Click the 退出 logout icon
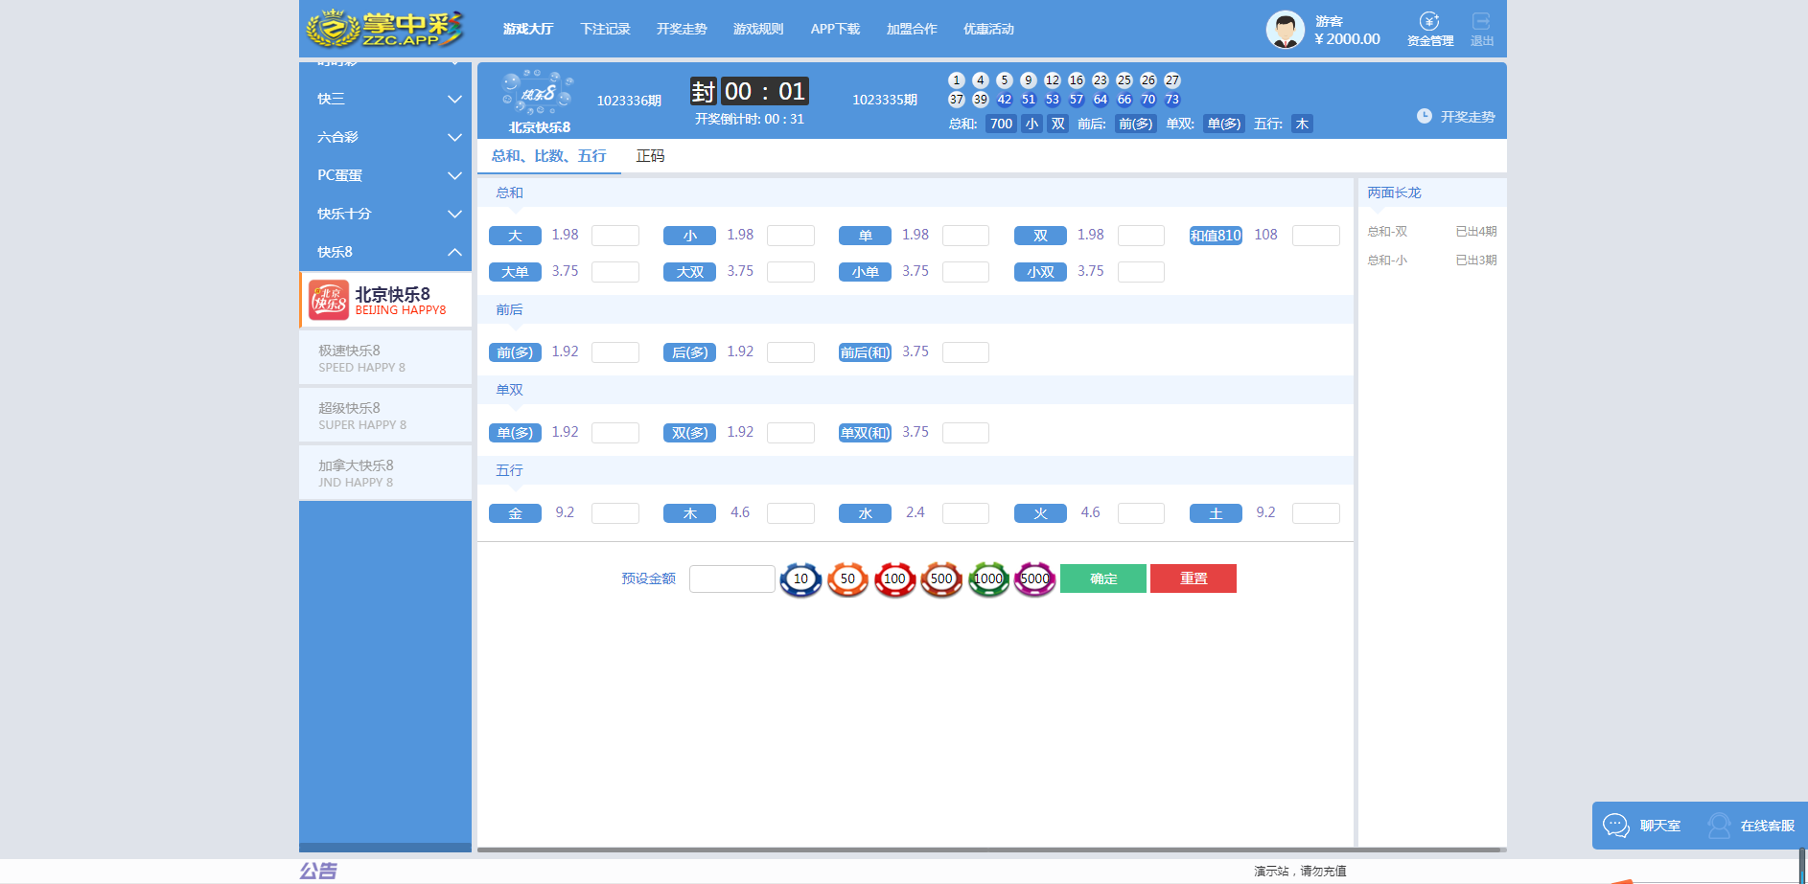 click(x=1482, y=30)
